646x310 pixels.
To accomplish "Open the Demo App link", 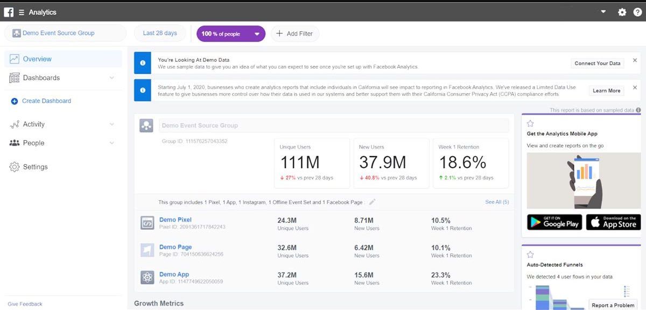I will click(x=174, y=274).
